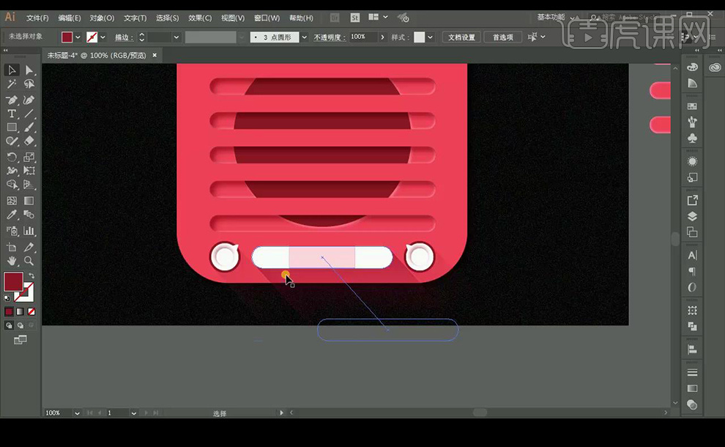725x447 pixels.
Task: Set paint mode to Color
Action: [9, 311]
